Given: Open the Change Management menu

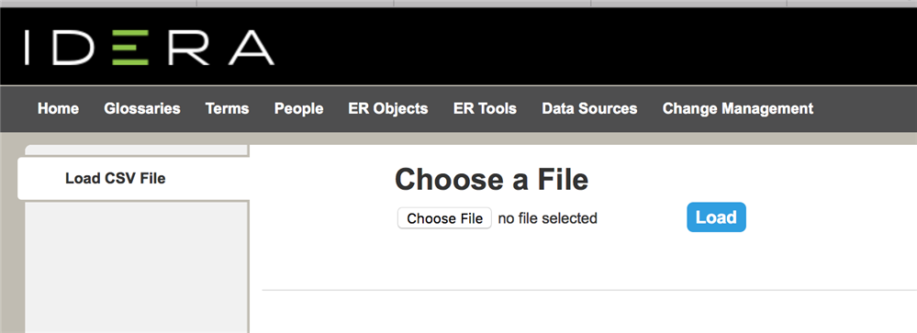Looking at the screenshot, I should (x=737, y=109).
